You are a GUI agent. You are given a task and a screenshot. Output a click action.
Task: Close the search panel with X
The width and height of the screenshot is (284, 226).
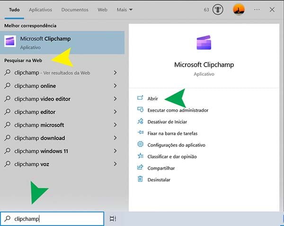coord(272,9)
